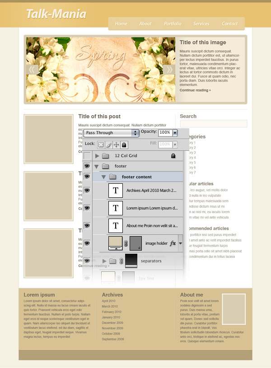
Task: Open September 2009 archive link
Action: click(x=113, y=339)
